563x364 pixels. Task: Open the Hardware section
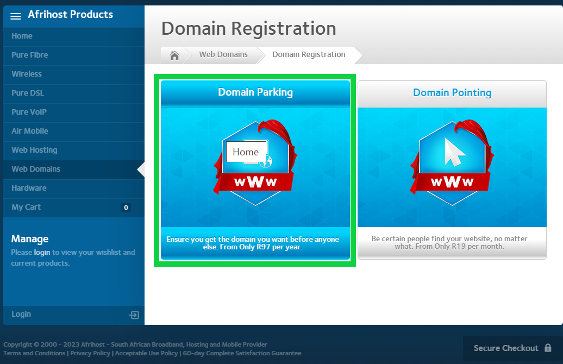click(29, 188)
